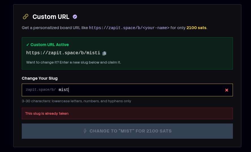This screenshot has width=251, height=152.
Task: Focus the slug input containing "mist"
Action: [139, 90]
